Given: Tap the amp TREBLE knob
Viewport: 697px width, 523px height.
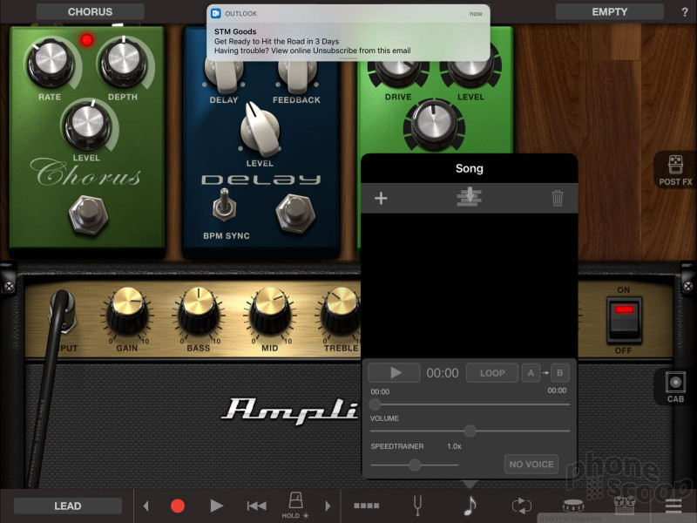Looking at the screenshot, I should click(x=341, y=311).
